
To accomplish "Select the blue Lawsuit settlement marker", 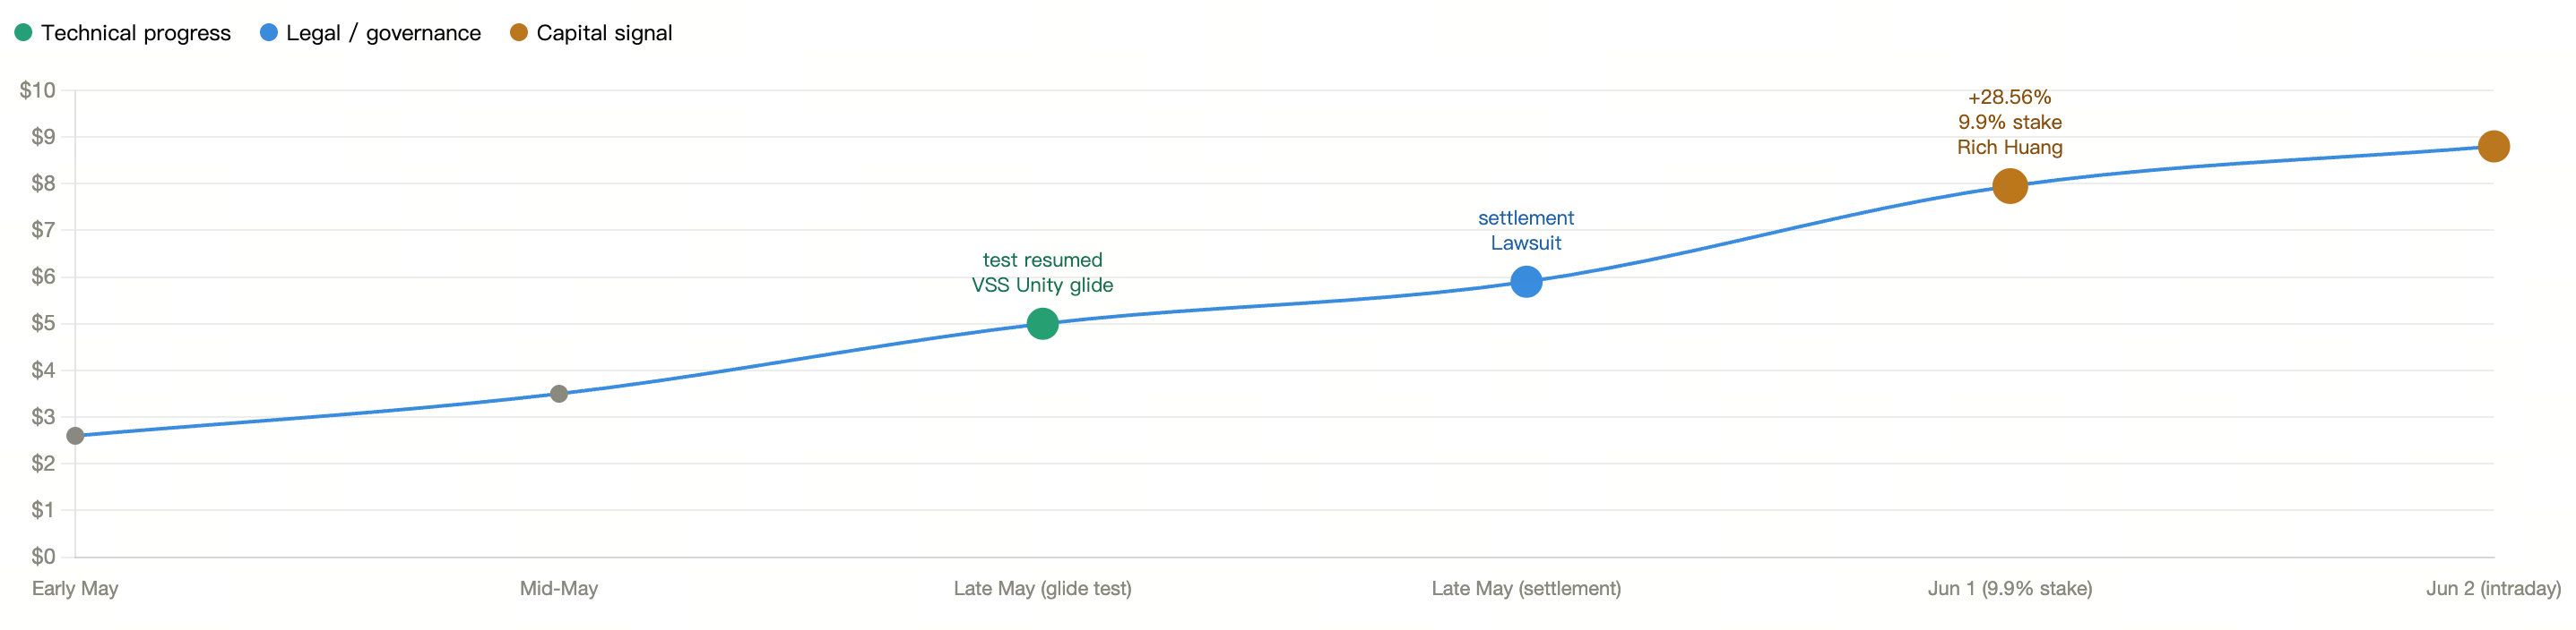I will (1526, 282).
